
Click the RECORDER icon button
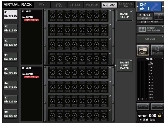[x=157, y=107]
